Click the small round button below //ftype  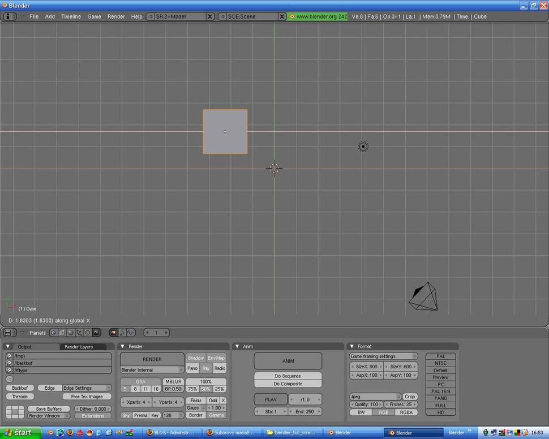(10, 379)
